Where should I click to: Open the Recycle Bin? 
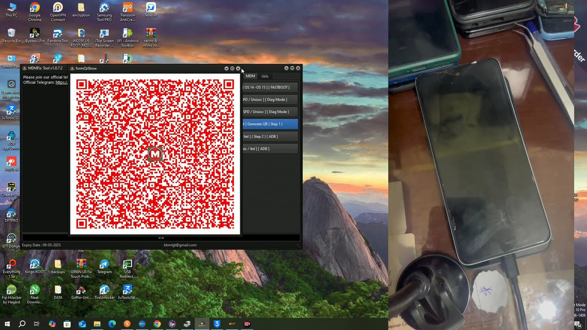pyautogui.click(x=11, y=36)
